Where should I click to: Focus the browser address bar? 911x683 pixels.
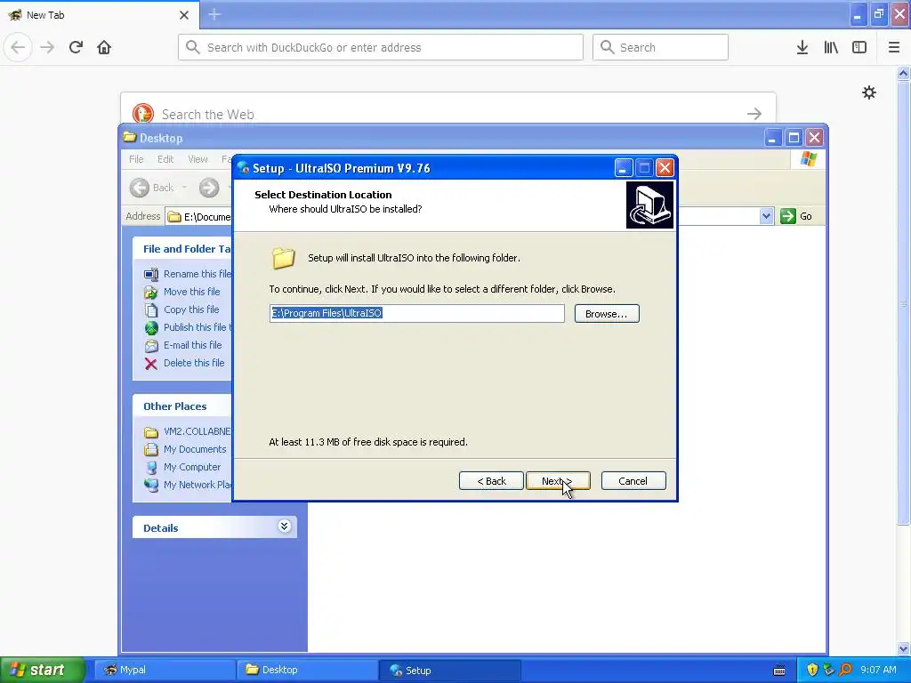coord(381,47)
